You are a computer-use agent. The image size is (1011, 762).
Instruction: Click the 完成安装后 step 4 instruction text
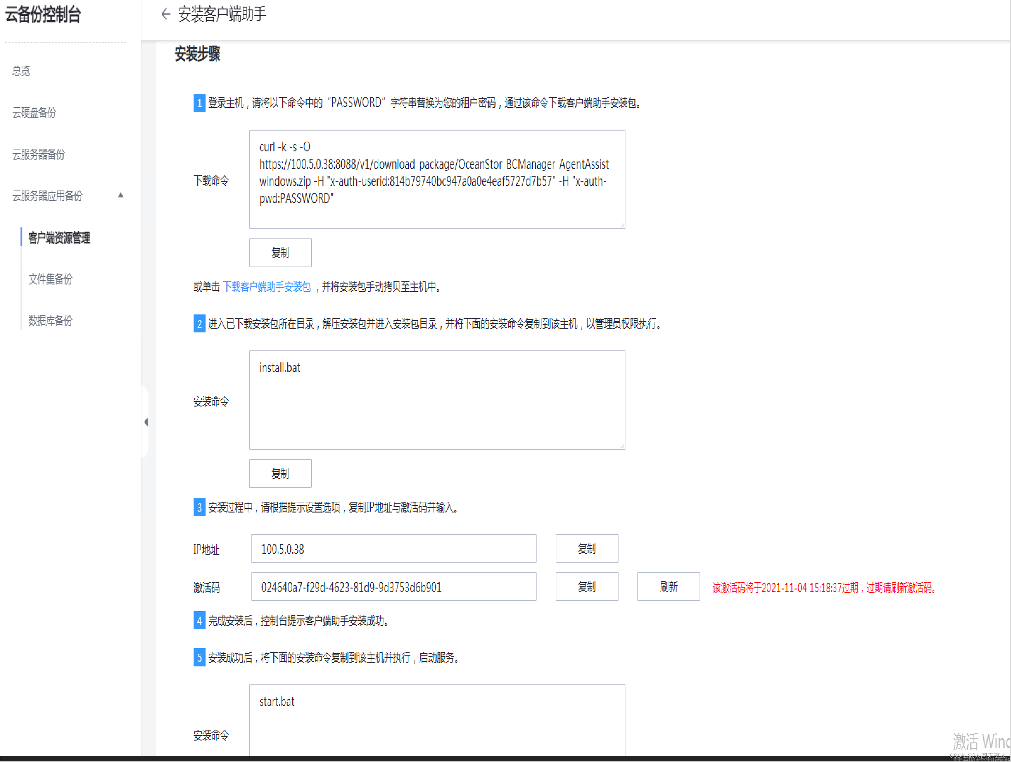(x=299, y=621)
